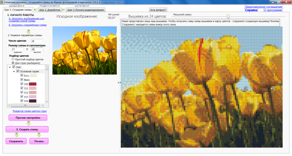Open the 'Справка' help link
This screenshot has width=292, height=156.
pos(251,10)
